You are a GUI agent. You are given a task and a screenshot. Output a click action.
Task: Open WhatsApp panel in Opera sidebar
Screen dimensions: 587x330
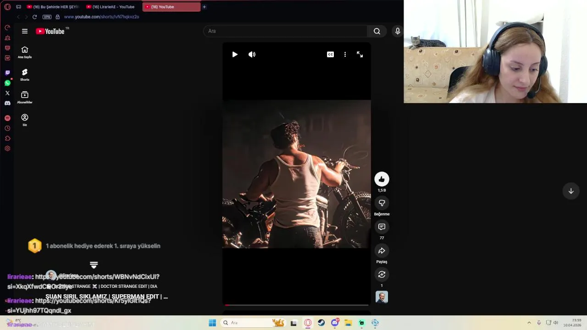pos(7,83)
